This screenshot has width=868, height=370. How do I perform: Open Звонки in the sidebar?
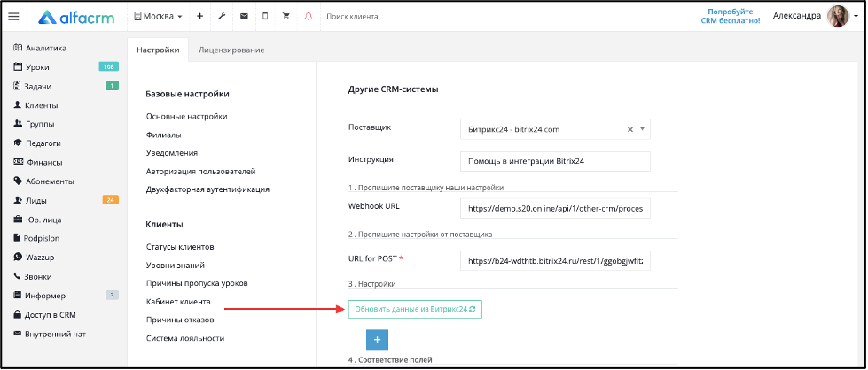click(x=32, y=276)
